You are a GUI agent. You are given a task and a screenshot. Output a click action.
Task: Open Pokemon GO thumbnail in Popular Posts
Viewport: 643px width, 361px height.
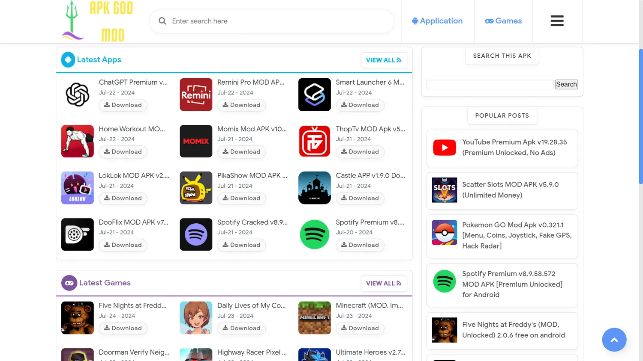click(x=445, y=232)
